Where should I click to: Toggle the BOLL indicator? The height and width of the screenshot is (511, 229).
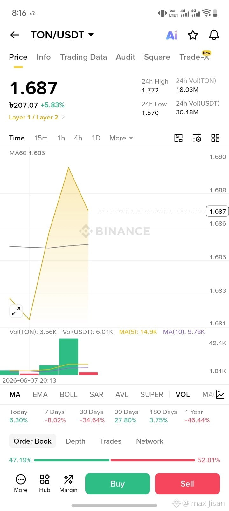(x=69, y=394)
